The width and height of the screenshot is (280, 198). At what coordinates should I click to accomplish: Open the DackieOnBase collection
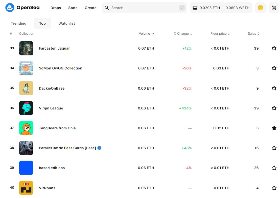[x=52, y=88]
